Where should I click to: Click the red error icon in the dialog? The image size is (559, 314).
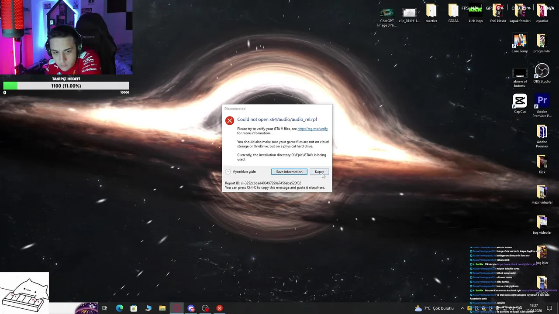click(230, 121)
